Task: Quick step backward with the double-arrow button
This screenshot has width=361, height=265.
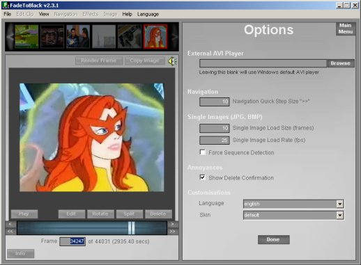Action: (x=10, y=232)
